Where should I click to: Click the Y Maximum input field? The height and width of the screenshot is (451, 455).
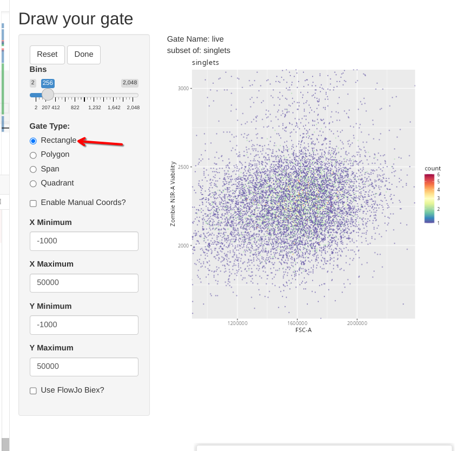coord(84,367)
